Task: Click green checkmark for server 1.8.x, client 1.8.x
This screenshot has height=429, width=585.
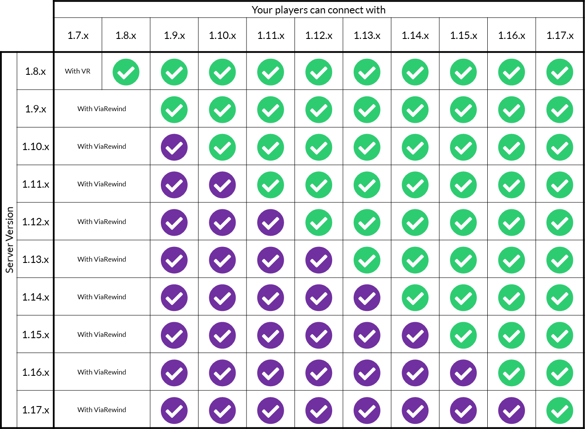Action: click(x=126, y=72)
